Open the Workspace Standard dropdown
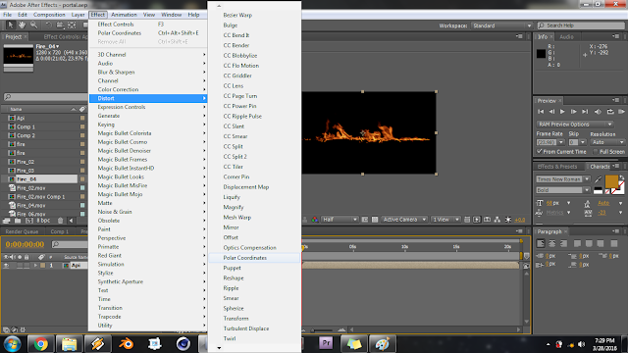Screen dimensions: 628x353 (501, 25)
